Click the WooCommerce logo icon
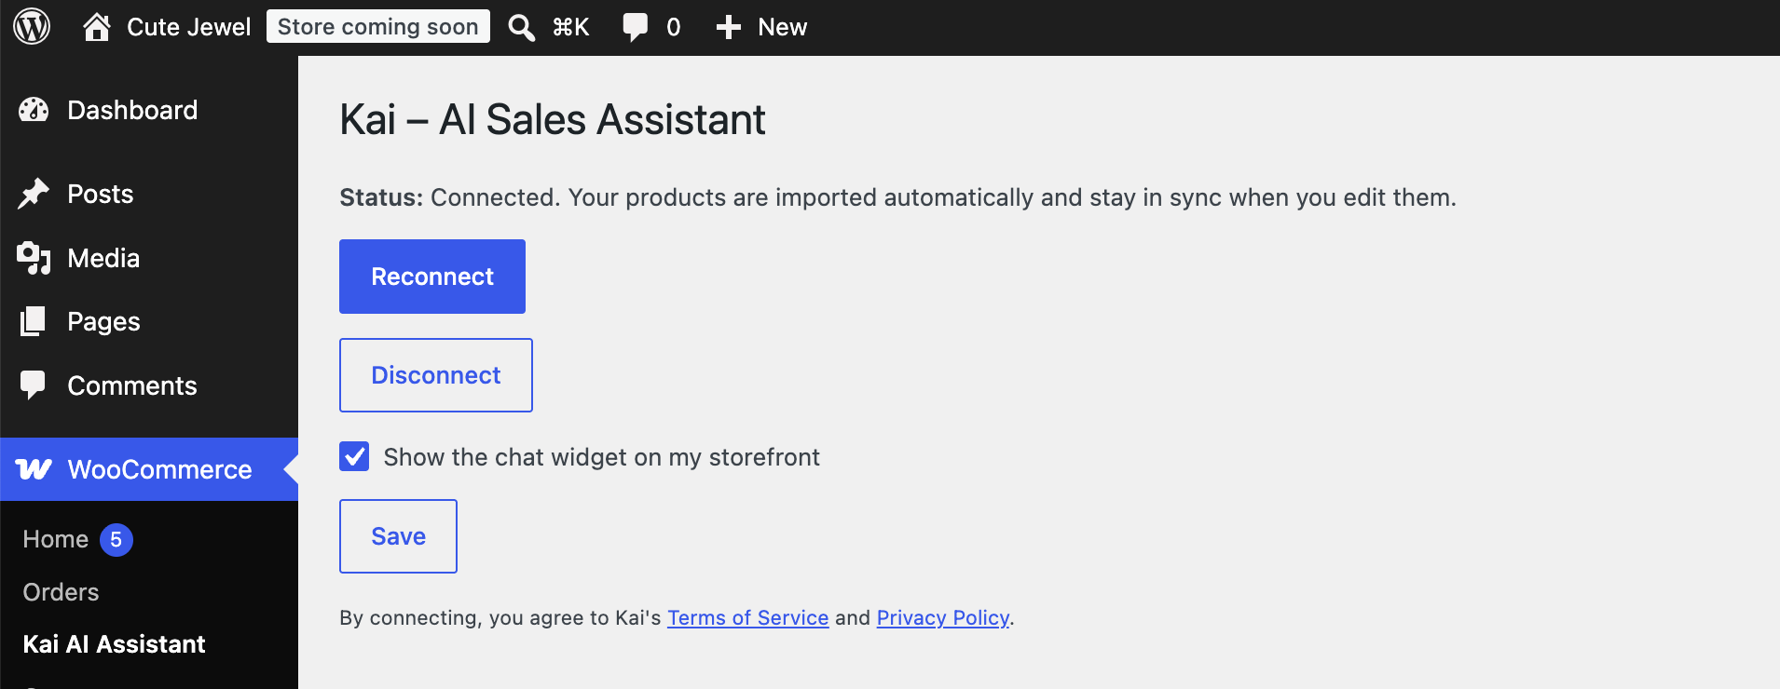The height and width of the screenshot is (689, 1780). (x=34, y=469)
